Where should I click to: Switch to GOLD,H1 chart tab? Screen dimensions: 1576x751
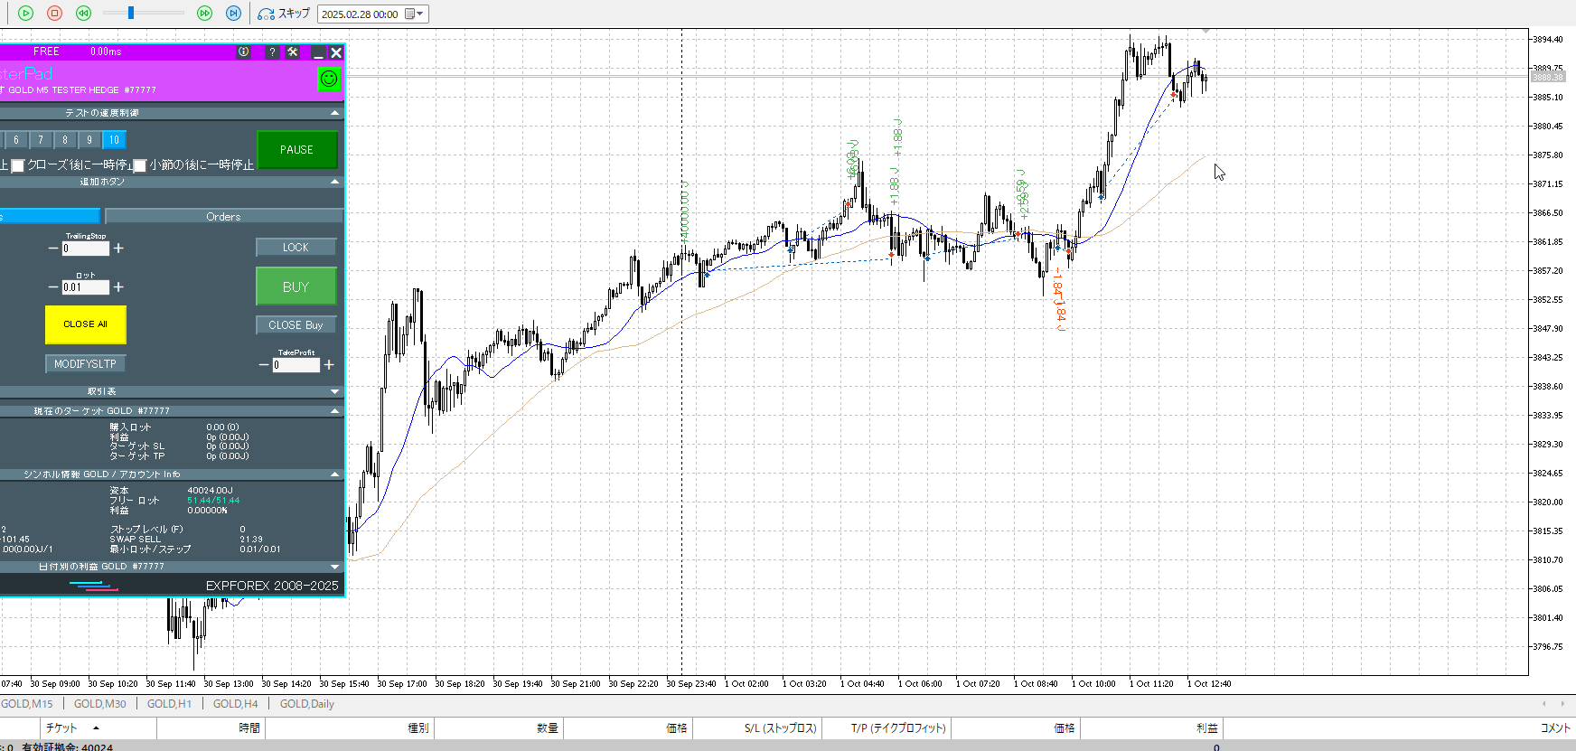click(x=169, y=704)
